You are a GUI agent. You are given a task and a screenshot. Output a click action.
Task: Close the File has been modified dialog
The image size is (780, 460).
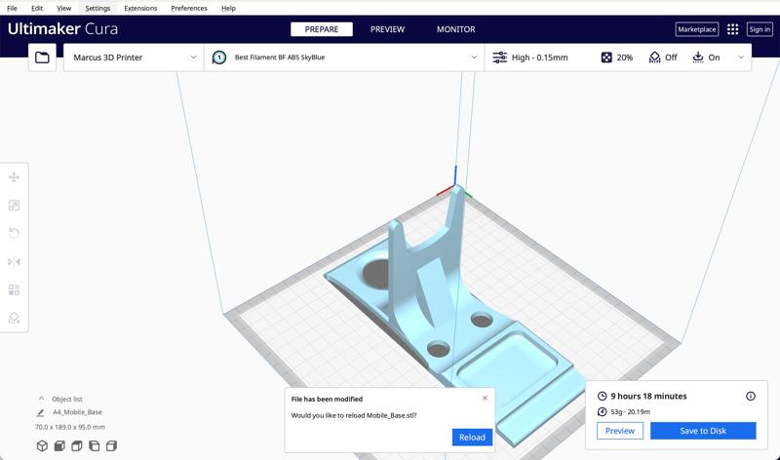tap(485, 398)
